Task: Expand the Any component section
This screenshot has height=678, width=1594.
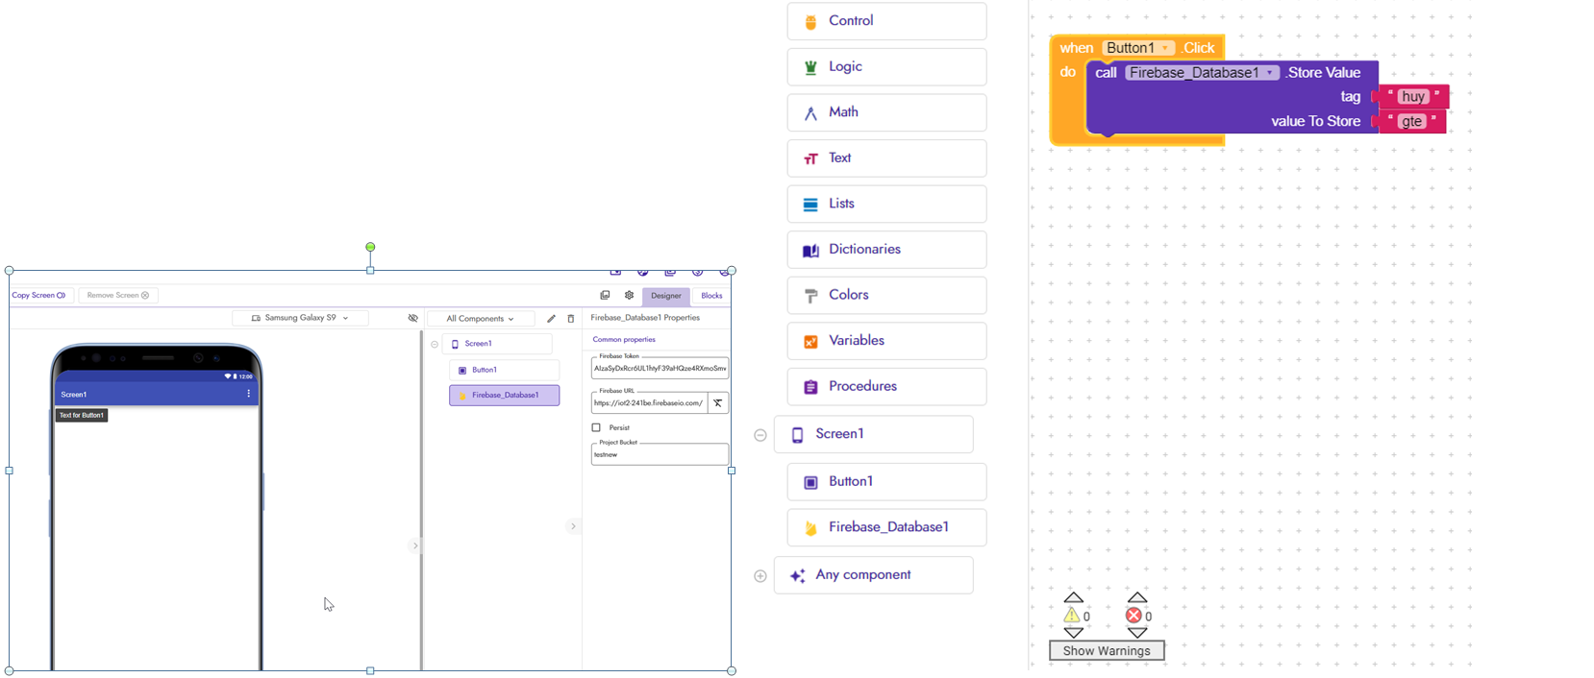Action: pos(760,576)
